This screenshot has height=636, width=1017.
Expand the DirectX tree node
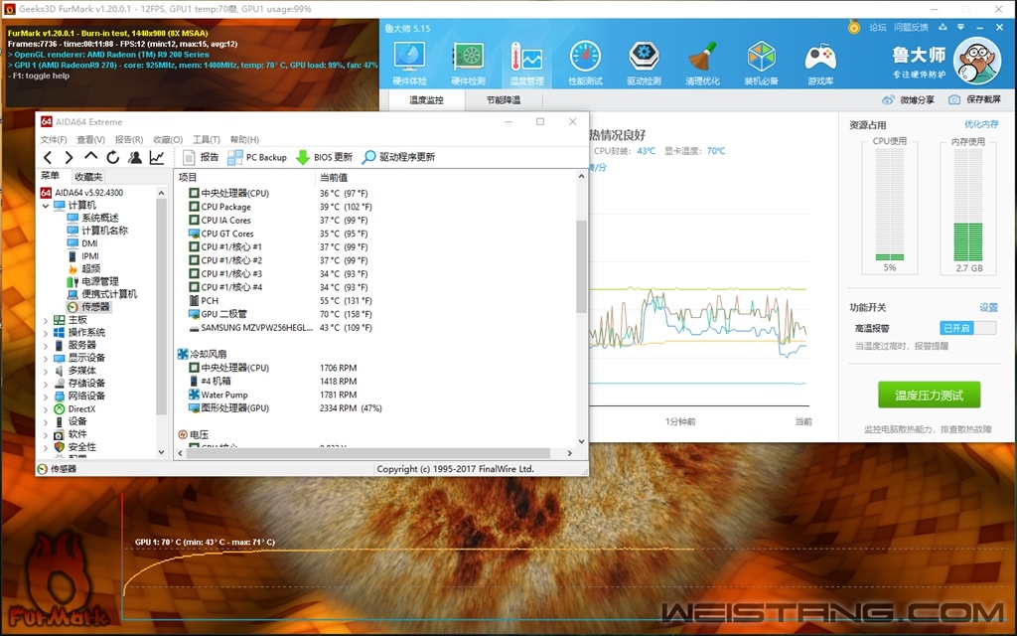[x=46, y=408]
